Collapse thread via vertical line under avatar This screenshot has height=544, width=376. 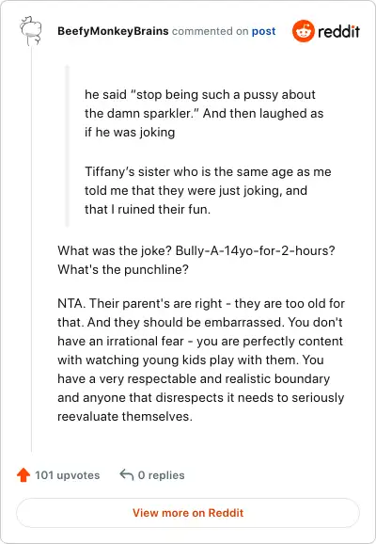(x=32, y=249)
